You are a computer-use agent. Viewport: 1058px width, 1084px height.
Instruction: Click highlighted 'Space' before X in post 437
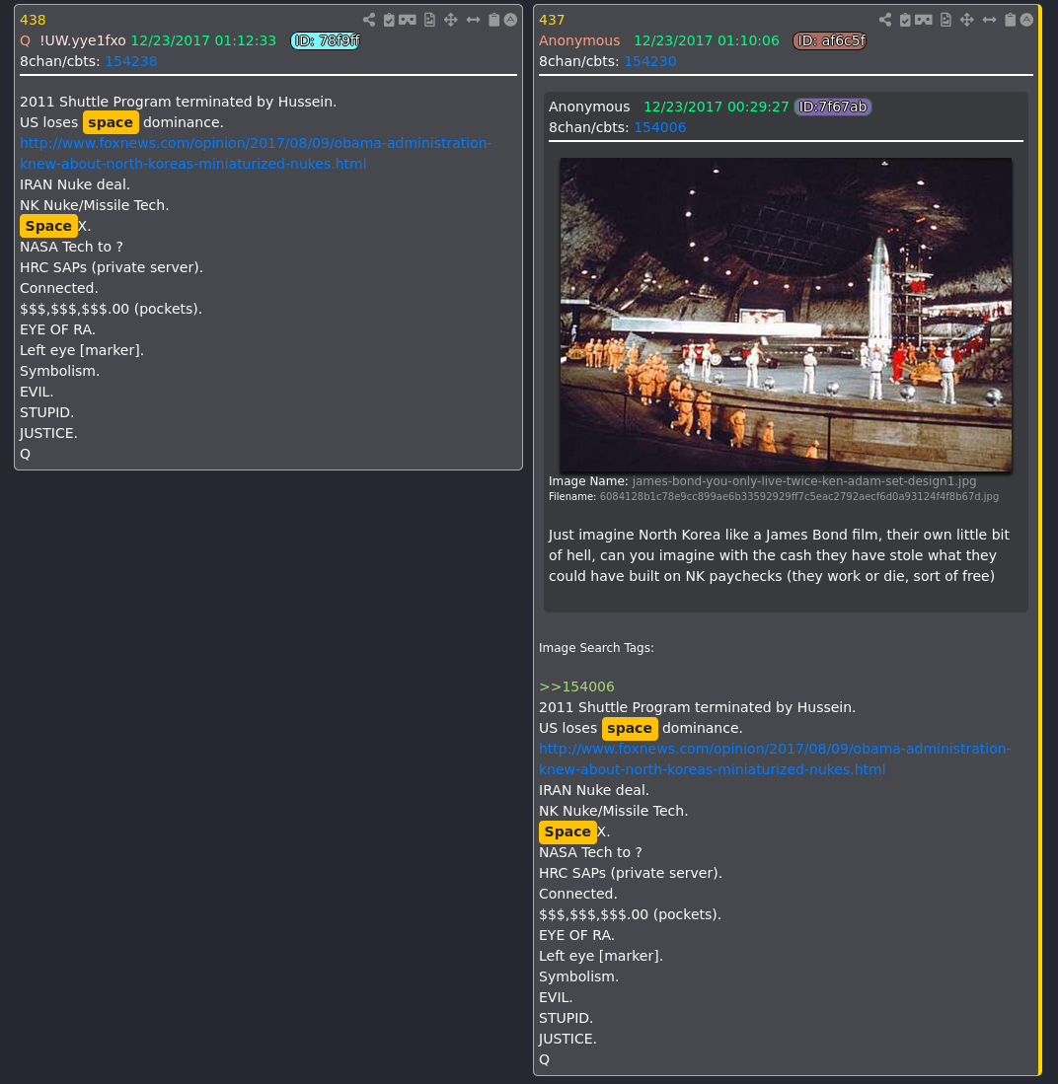click(567, 831)
